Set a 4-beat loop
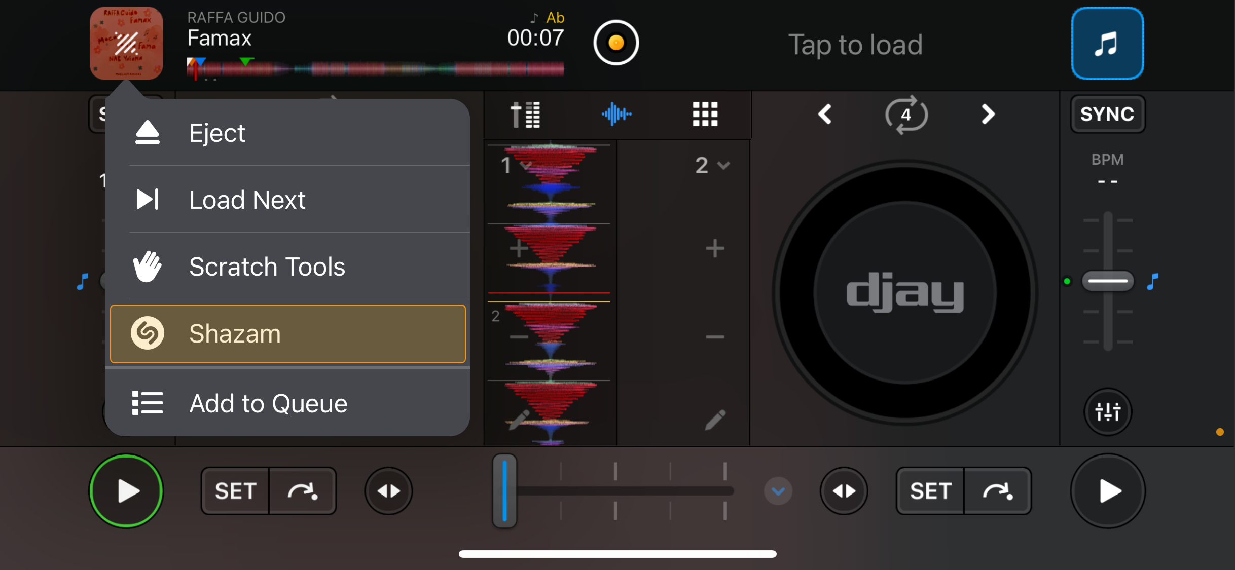The width and height of the screenshot is (1235, 570). tap(906, 115)
